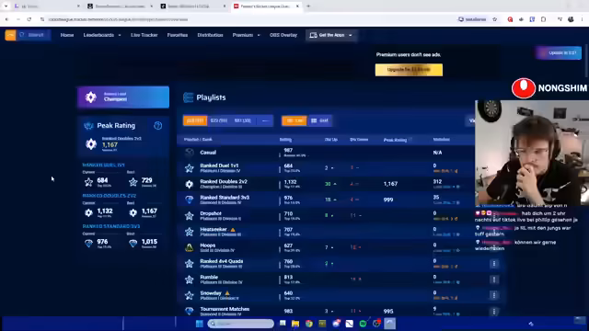
Task: Go to the Distribution nav item
Action: pyautogui.click(x=210, y=35)
